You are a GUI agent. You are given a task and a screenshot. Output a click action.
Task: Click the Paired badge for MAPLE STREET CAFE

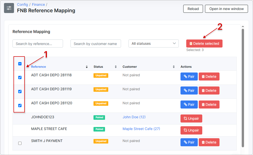(x=99, y=129)
